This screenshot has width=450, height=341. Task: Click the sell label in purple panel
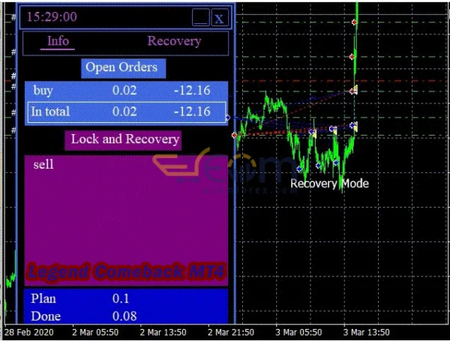coord(43,164)
